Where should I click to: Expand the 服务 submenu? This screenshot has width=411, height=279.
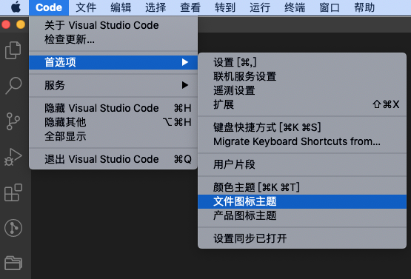click(113, 85)
